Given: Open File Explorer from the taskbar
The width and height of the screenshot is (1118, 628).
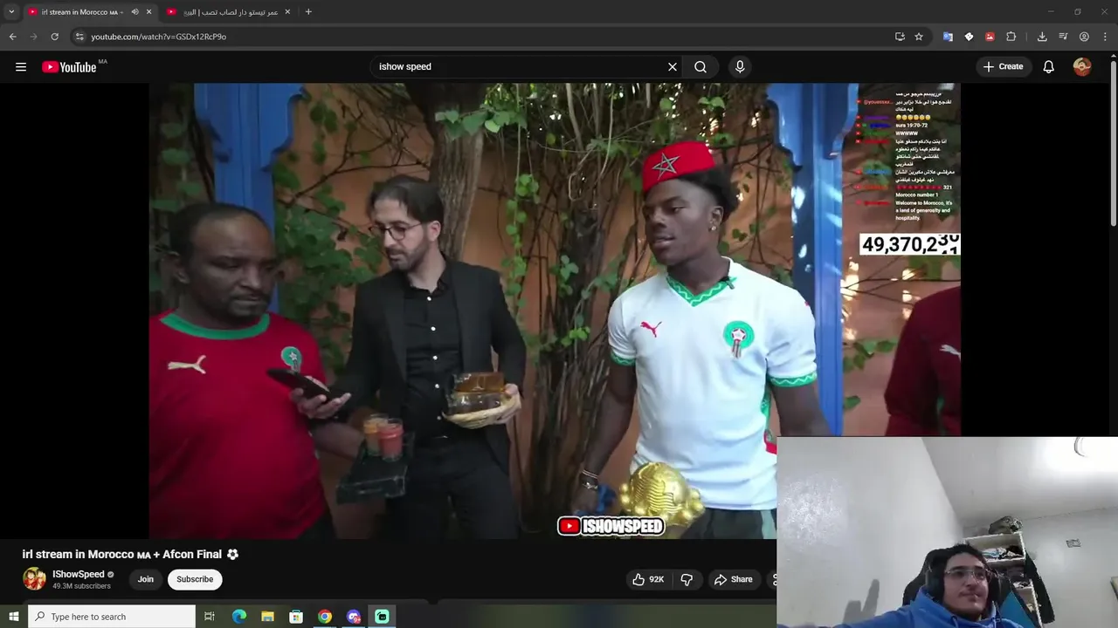Looking at the screenshot, I should [x=267, y=617].
